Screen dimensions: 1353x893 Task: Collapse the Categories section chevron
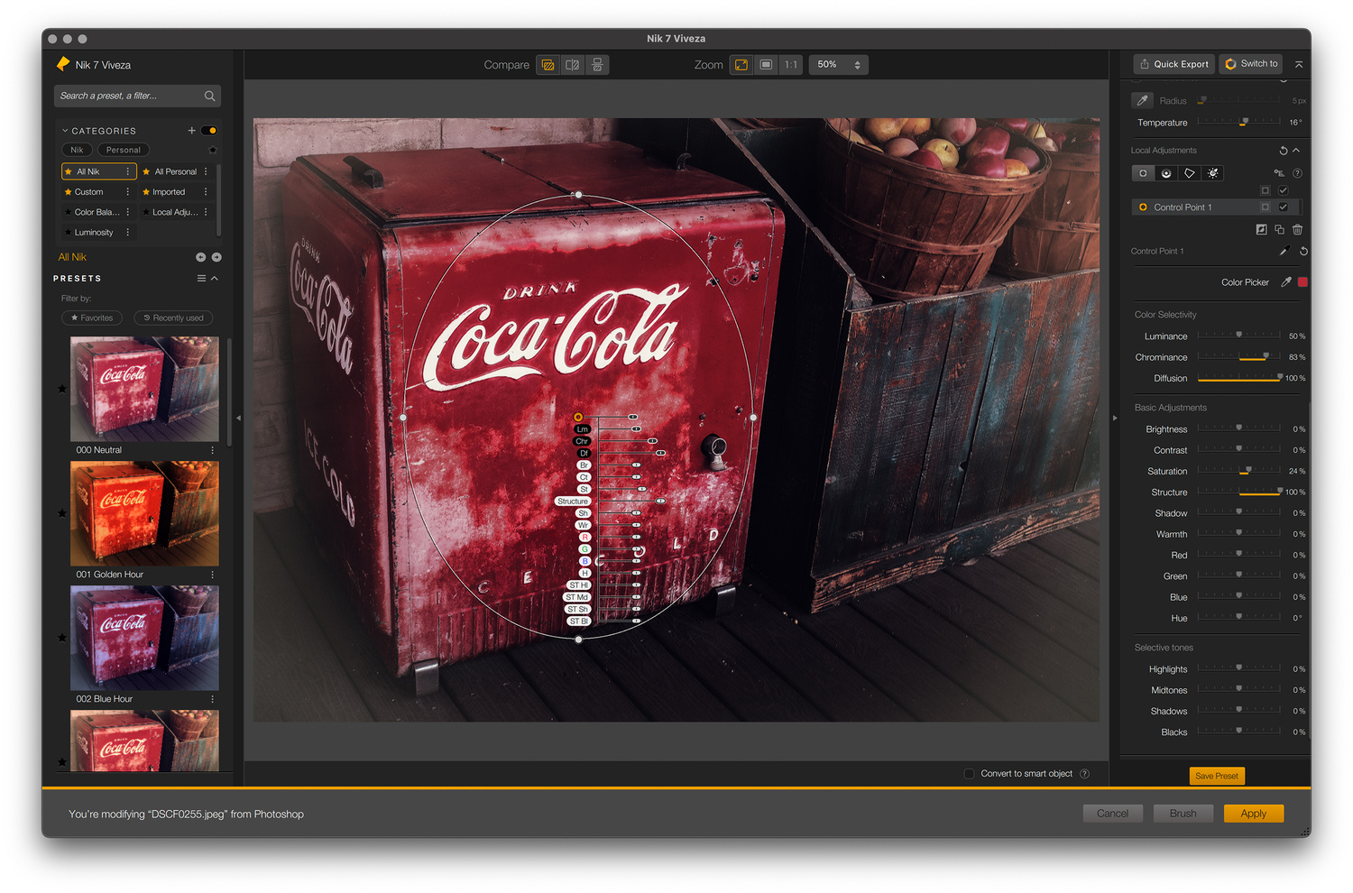click(65, 131)
